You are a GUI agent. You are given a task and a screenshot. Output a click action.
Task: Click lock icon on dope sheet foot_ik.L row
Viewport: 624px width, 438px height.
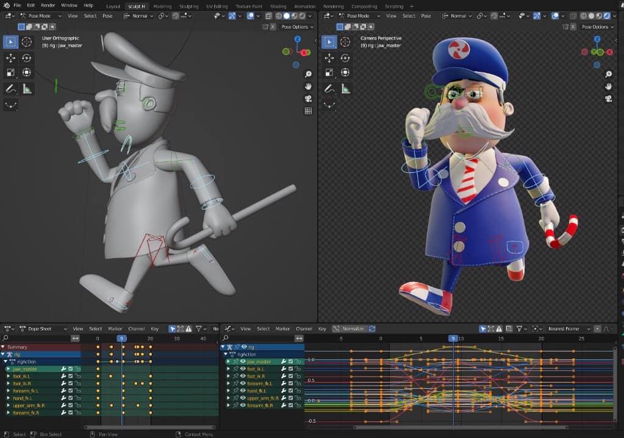pos(77,376)
